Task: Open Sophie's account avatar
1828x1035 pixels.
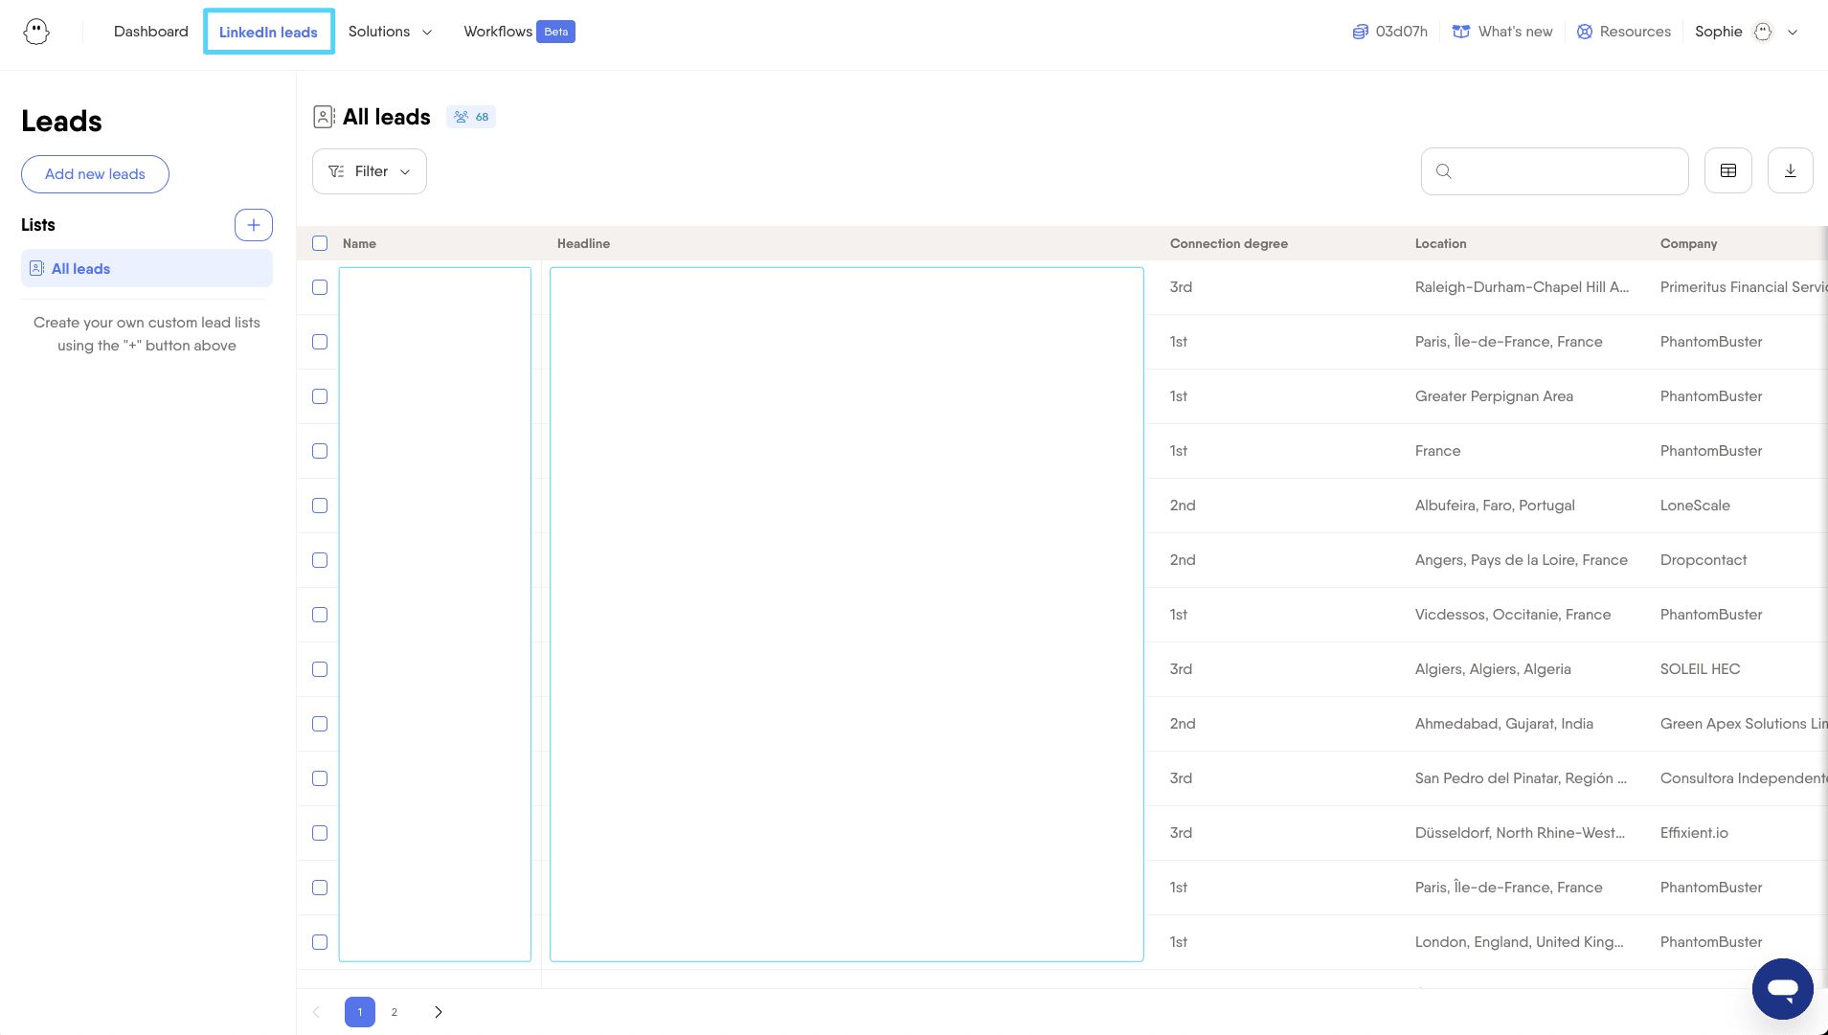Action: point(1763,32)
